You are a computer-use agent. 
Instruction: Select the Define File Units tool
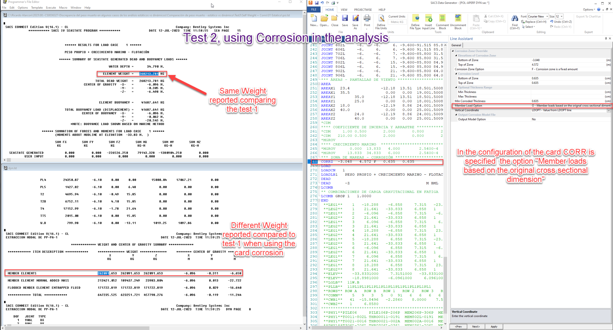(x=381, y=22)
